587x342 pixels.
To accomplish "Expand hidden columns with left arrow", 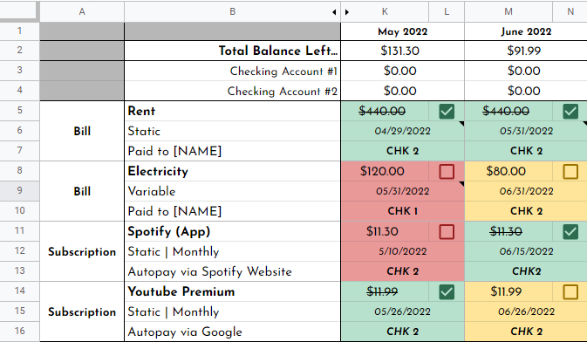I will click(334, 12).
